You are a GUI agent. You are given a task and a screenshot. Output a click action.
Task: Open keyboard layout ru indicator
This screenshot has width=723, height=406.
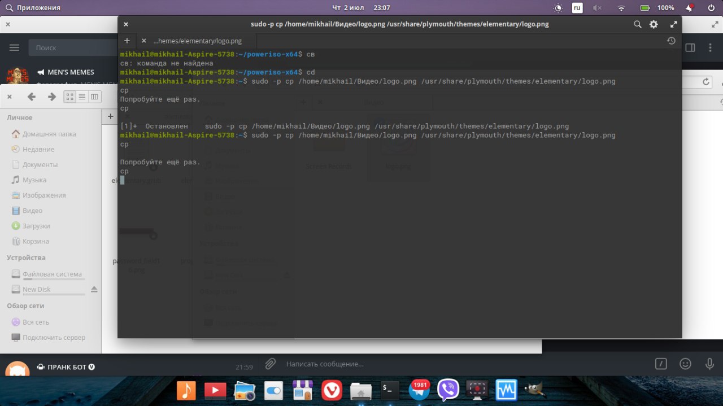point(577,8)
